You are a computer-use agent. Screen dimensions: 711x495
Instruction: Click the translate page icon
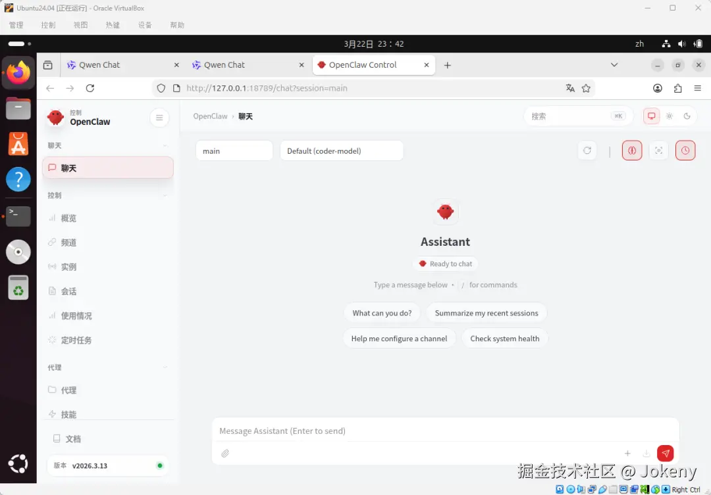pyautogui.click(x=570, y=88)
